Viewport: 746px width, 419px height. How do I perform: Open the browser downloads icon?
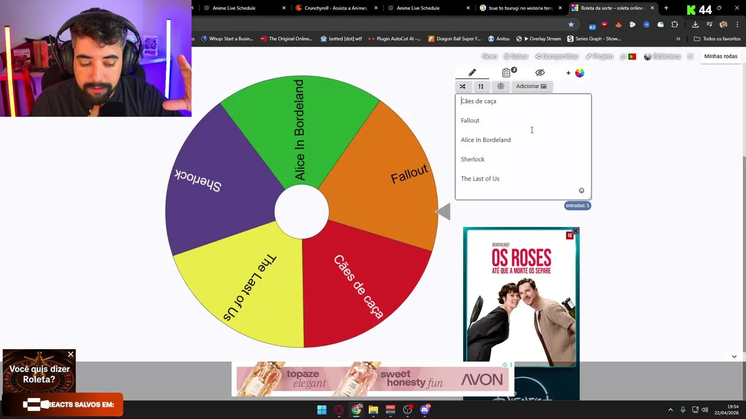point(695,24)
